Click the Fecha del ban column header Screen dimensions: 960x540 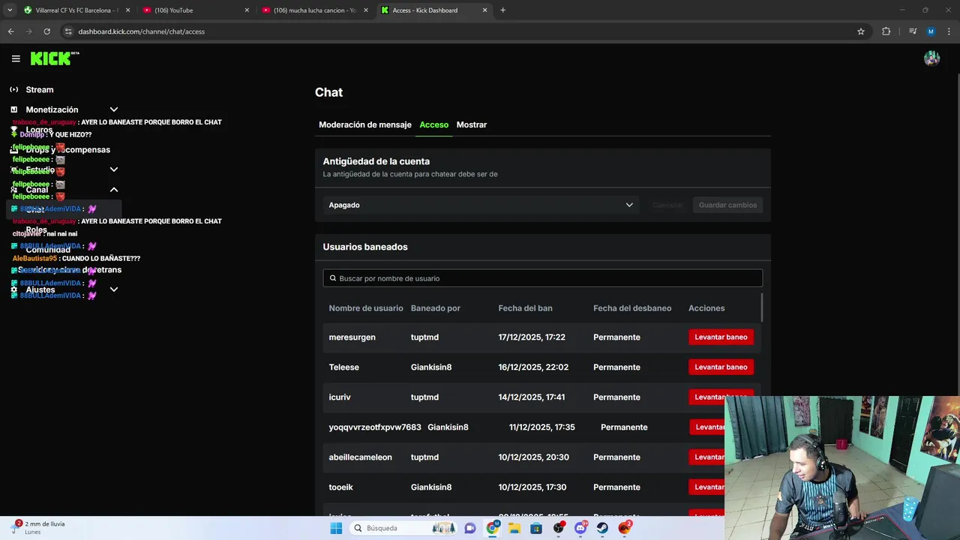pyautogui.click(x=525, y=308)
